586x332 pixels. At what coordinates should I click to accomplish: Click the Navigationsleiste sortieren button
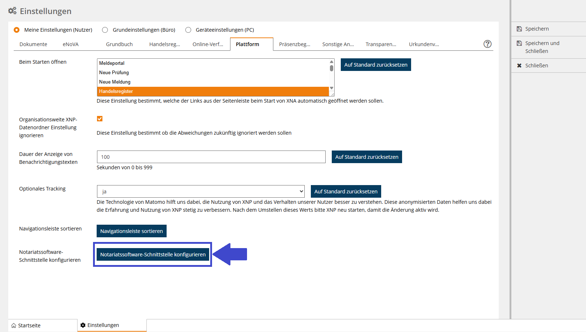(x=132, y=231)
